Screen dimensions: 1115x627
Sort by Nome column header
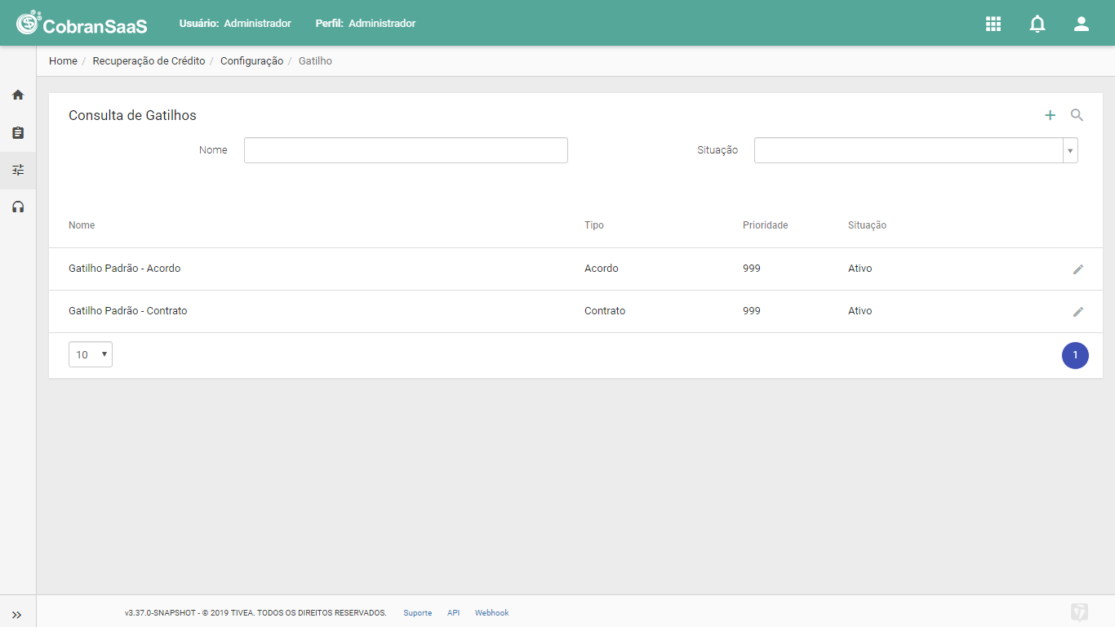coord(82,225)
